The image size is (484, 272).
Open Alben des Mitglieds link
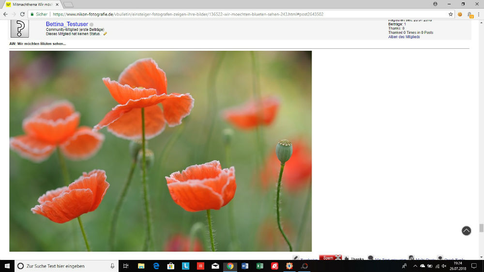pos(404,37)
